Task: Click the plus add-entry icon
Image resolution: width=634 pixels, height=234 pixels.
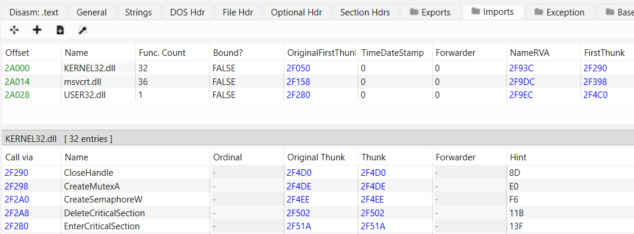Action: (x=37, y=30)
